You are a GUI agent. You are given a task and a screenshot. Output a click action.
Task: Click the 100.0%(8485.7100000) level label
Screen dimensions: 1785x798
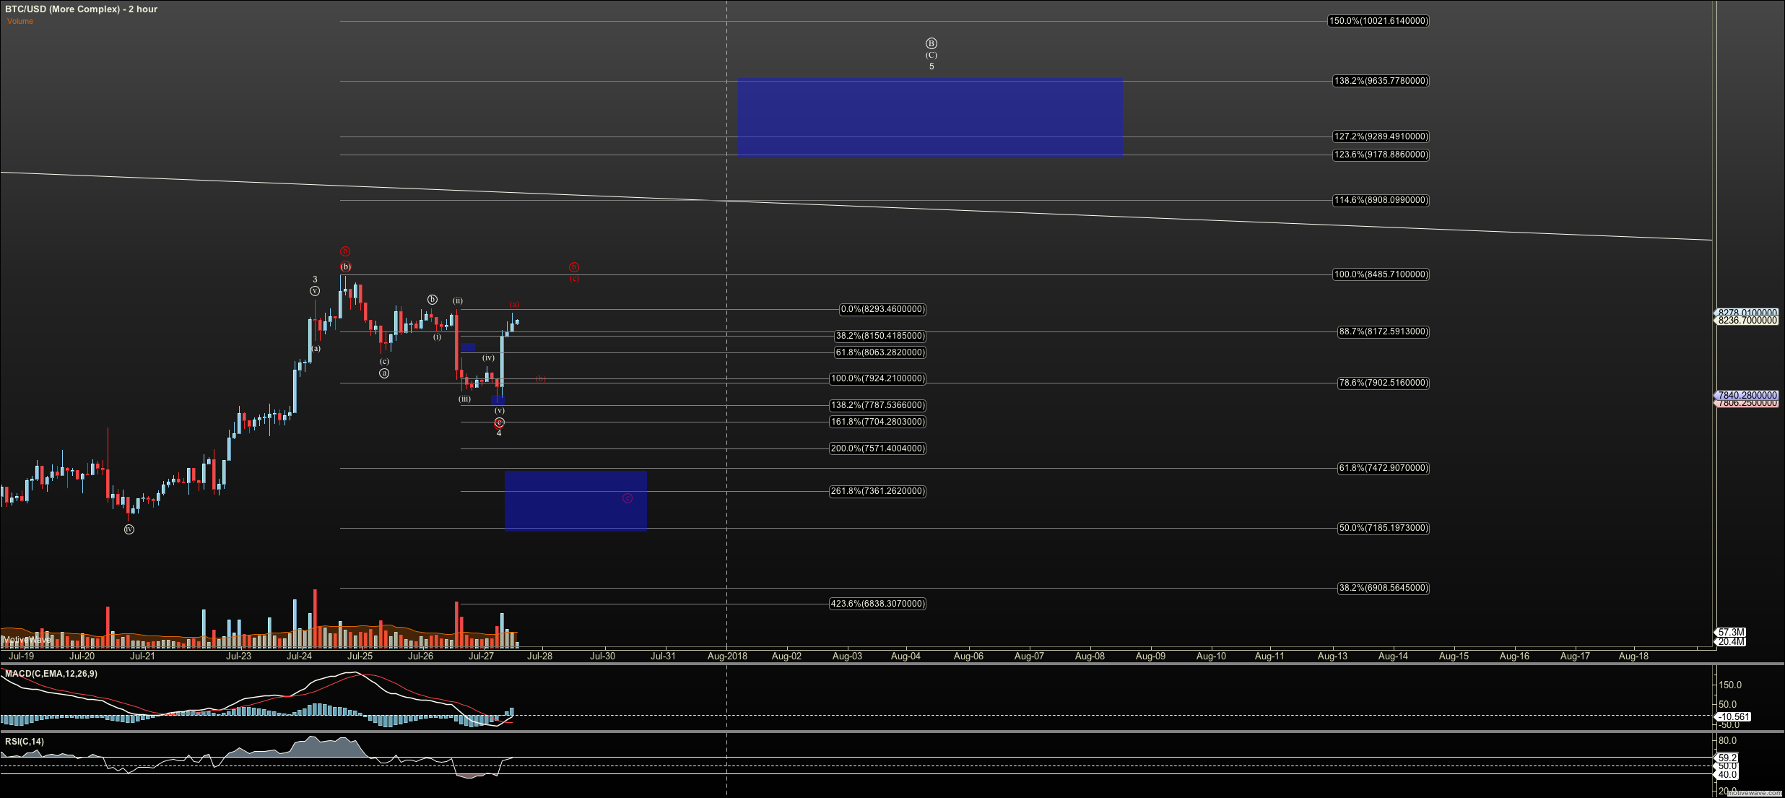[x=1381, y=274]
